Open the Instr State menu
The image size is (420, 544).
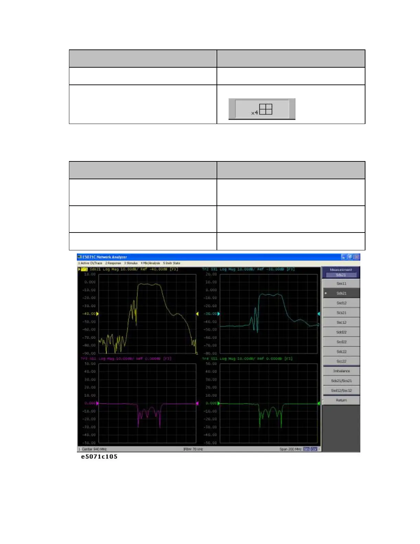click(x=172, y=263)
